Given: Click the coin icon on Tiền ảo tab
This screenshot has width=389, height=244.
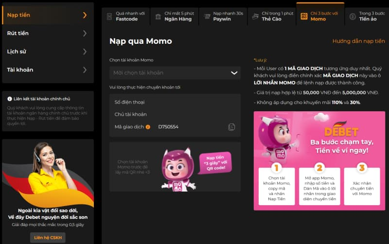Looking at the screenshot, I should click(353, 17).
